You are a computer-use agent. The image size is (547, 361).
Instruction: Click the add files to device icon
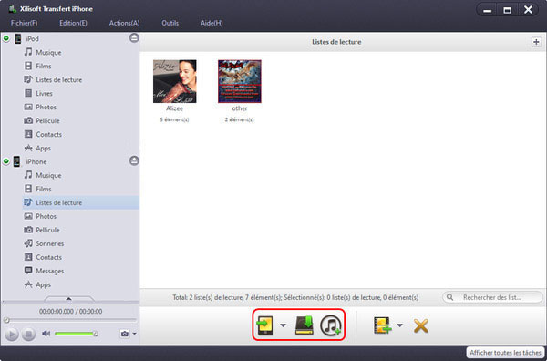pyautogui.click(x=382, y=325)
